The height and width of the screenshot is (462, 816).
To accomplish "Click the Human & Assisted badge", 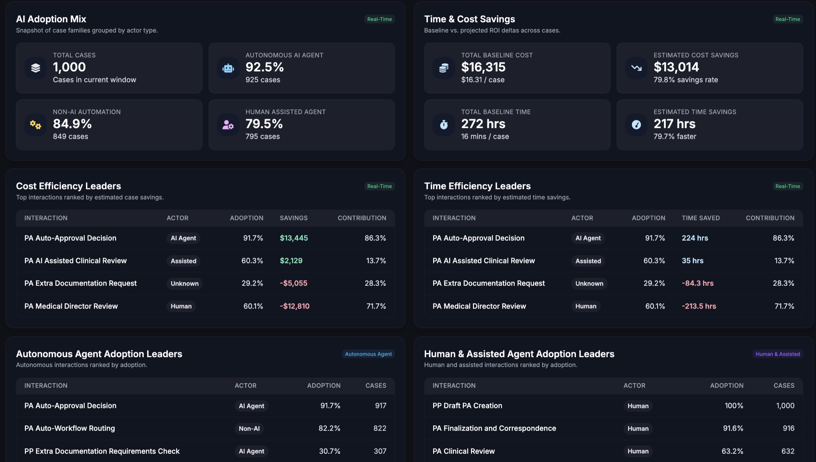I will pyautogui.click(x=778, y=354).
